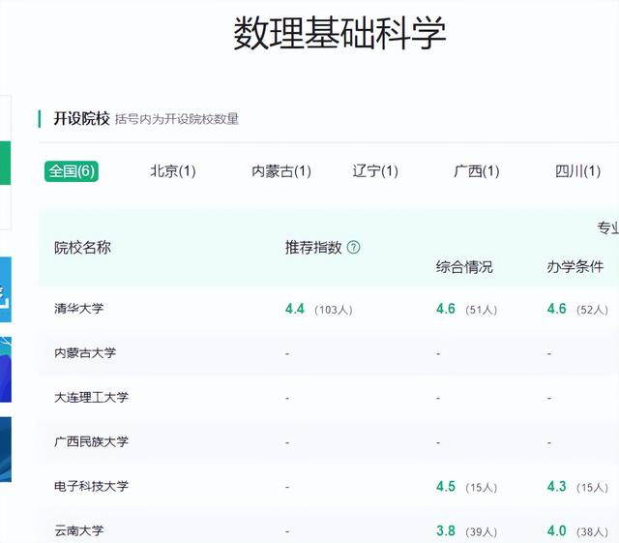Click 清华大学 办学条件 score 4.6 (52人)

577,309
